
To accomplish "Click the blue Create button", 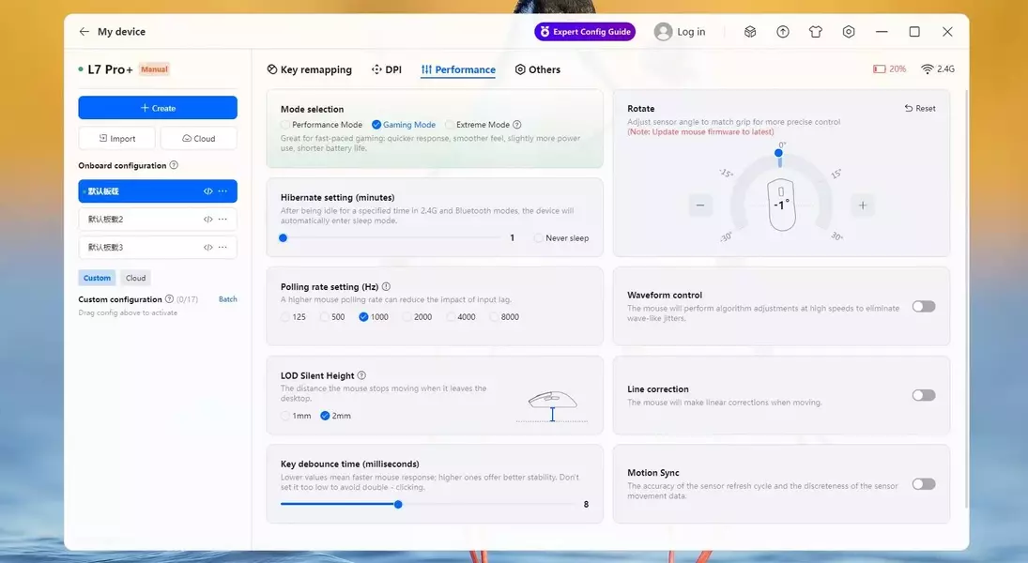I will (158, 108).
